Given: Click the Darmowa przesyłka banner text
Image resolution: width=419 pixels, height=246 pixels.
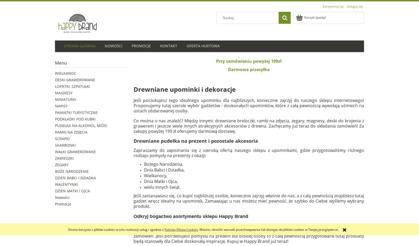Looking at the screenshot, I should (249, 70).
